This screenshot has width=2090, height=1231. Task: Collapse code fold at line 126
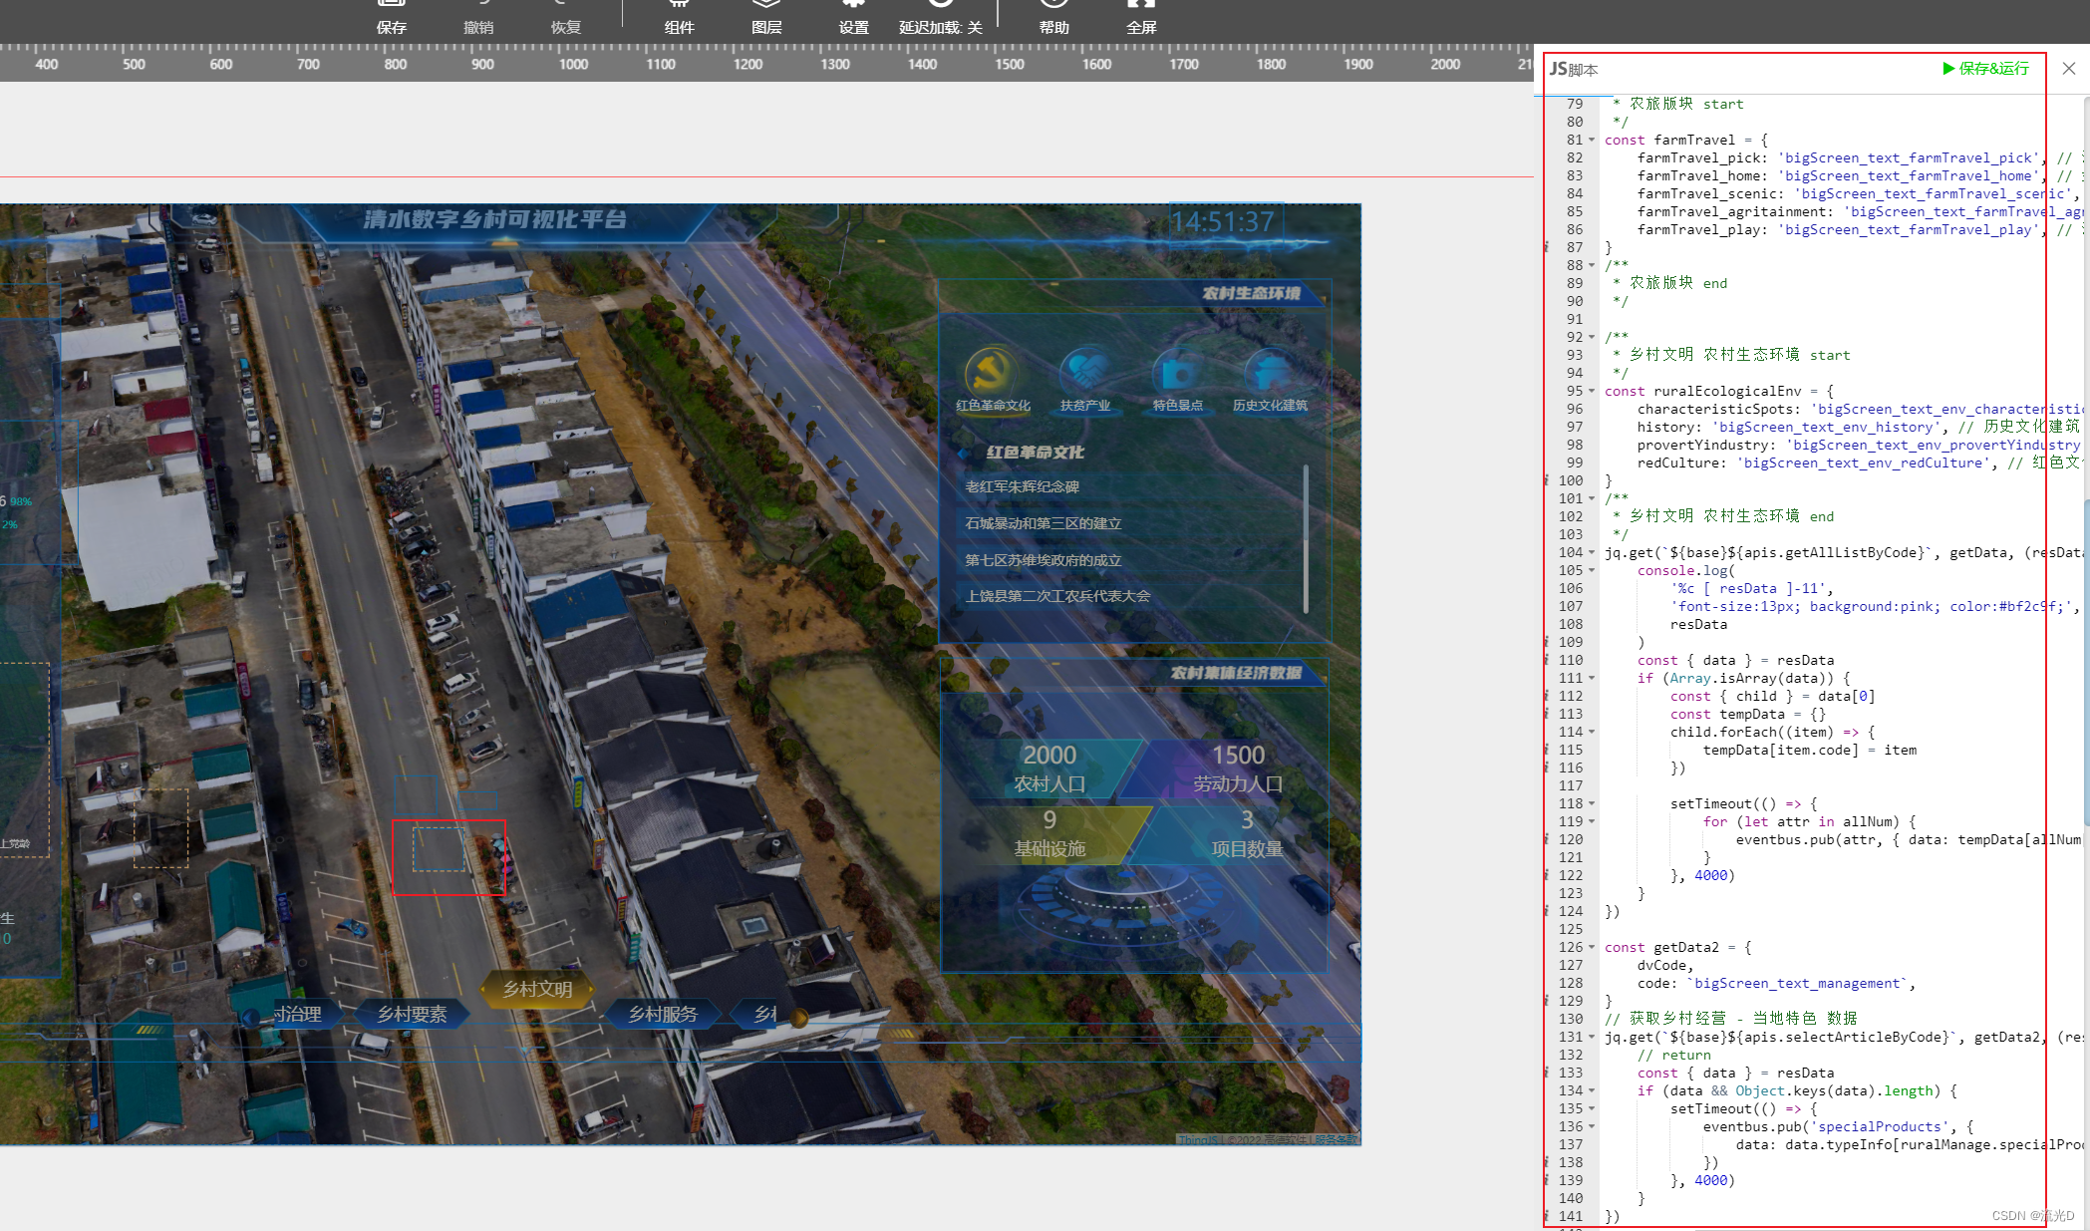[1592, 948]
